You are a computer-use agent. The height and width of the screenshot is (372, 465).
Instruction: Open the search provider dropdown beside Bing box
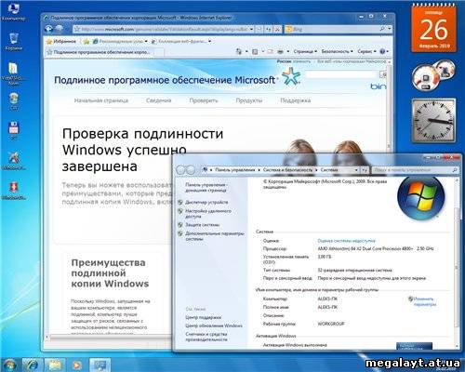coord(390,29)
